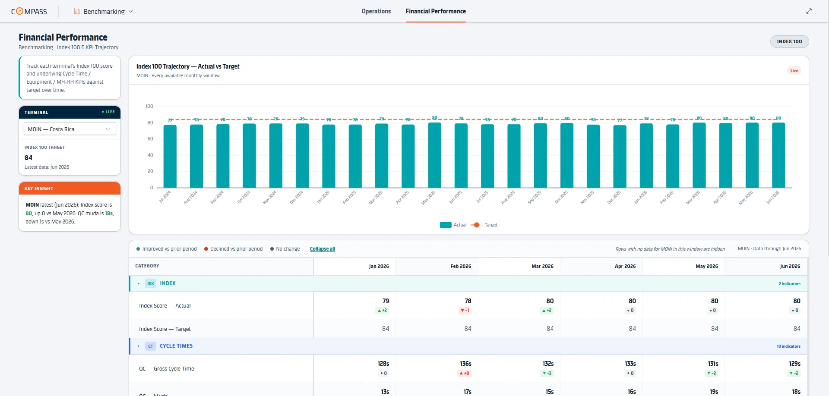Click the IDX badge icon in the INDEX row
The image size is (829, 396).
click(x=151, y=283)
